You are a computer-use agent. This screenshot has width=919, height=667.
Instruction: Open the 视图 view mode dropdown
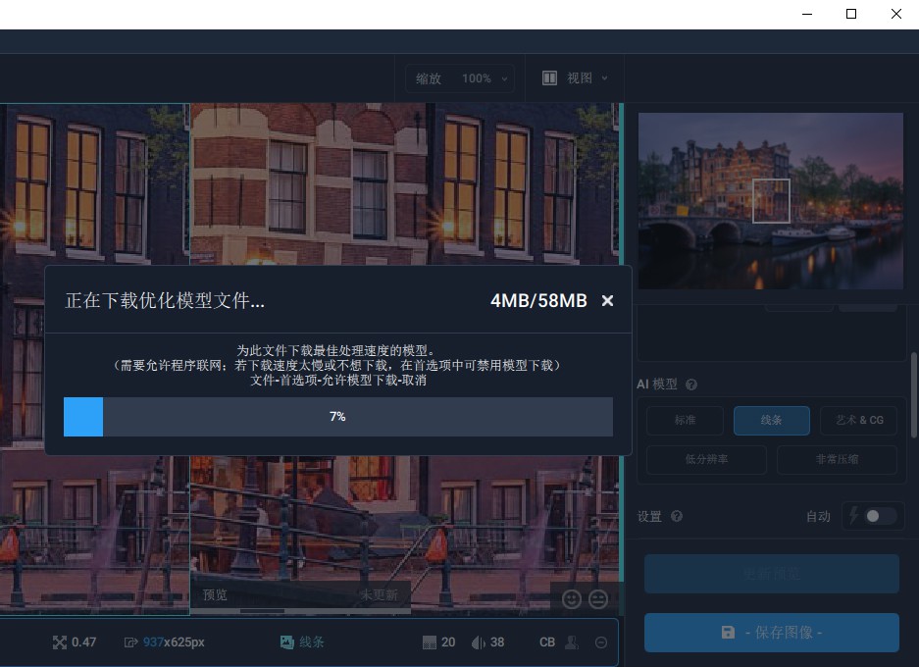(x=576, y=77)
